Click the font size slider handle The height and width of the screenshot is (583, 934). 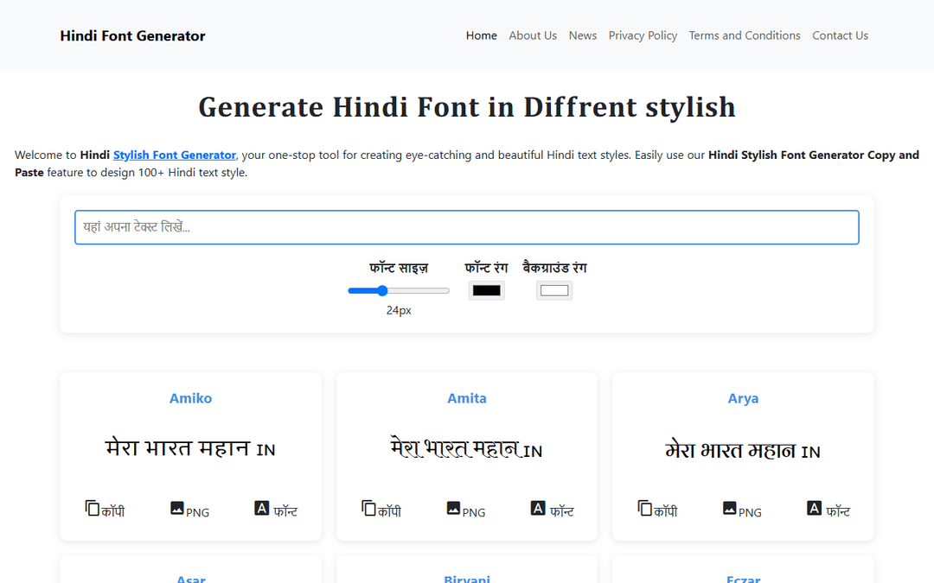[x=382, y=290]
